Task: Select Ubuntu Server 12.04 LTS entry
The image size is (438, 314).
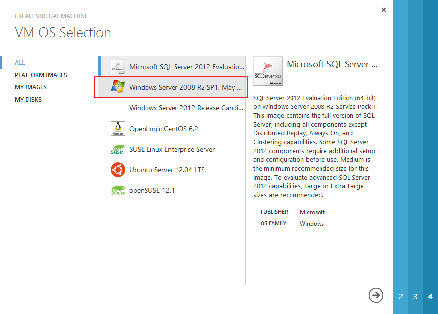Action: coord(167,170)
